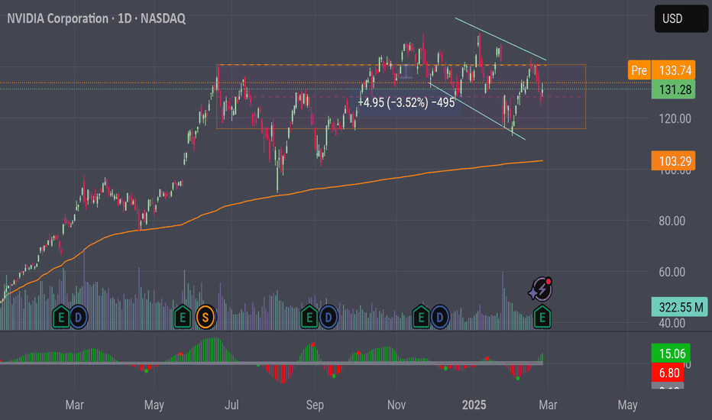712x420 pixels.
Task: Open the purple lightning bolt idea icon
Action: 541,289
